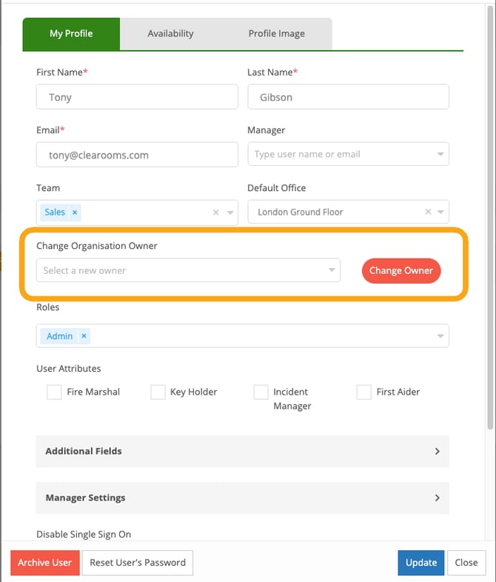Check the Incident Manager attribute
Screen dimensions: 496x582
coord(261,392)
